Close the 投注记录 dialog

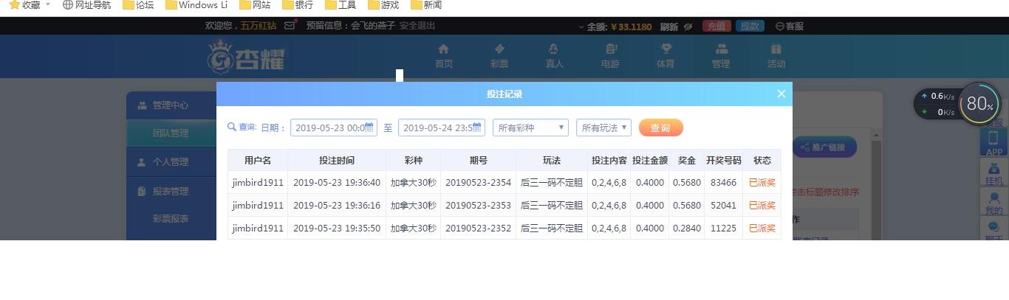click(781, 94)
